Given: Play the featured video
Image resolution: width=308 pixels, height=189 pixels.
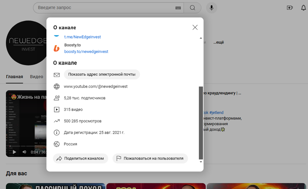Looking at the screenshot, I should click(14, 152).
